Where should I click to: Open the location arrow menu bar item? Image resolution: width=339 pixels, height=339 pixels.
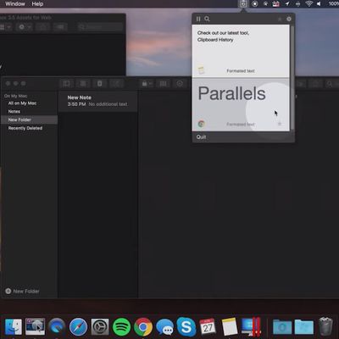tap(287, 3)
